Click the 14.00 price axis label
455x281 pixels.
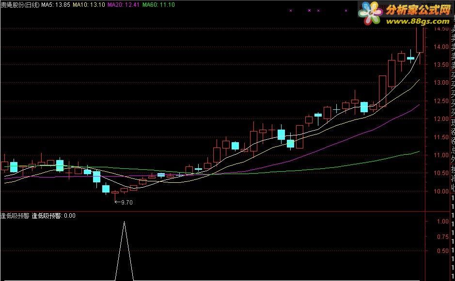(x=441, y=46)
